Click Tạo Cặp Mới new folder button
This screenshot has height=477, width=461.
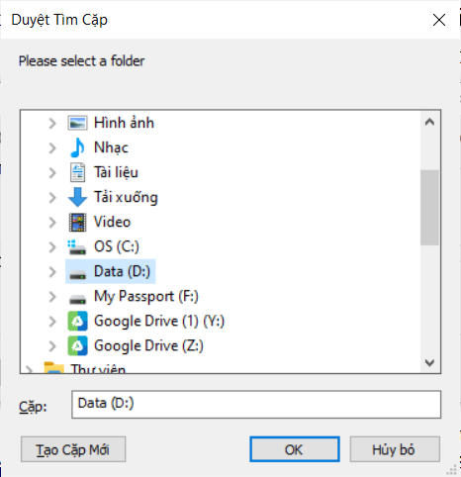(x=73, y=449)
